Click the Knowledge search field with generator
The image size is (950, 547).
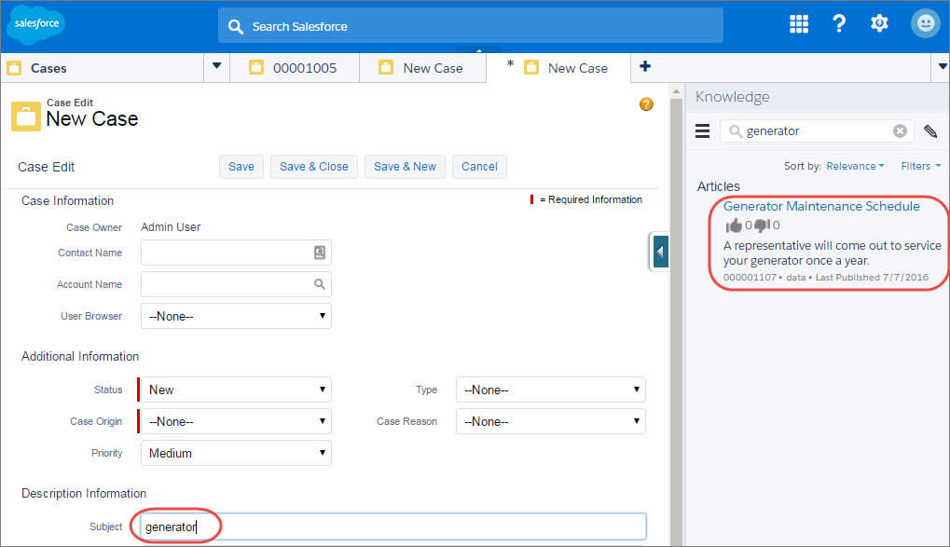[817, 130]
